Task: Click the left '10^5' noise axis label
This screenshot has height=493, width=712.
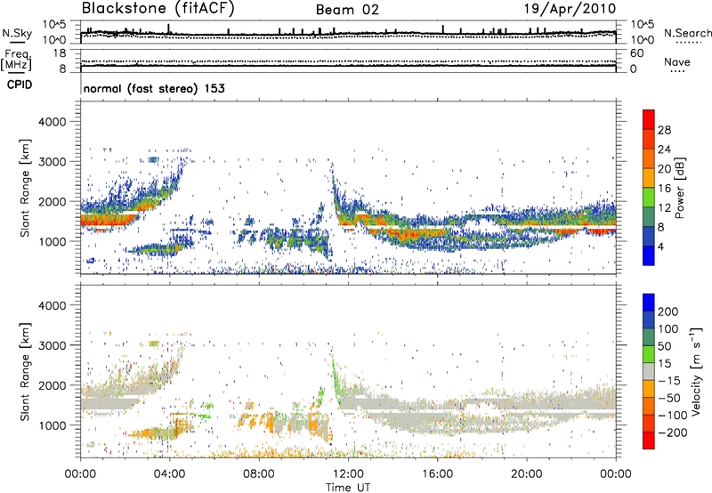Action: click(54, 24)
